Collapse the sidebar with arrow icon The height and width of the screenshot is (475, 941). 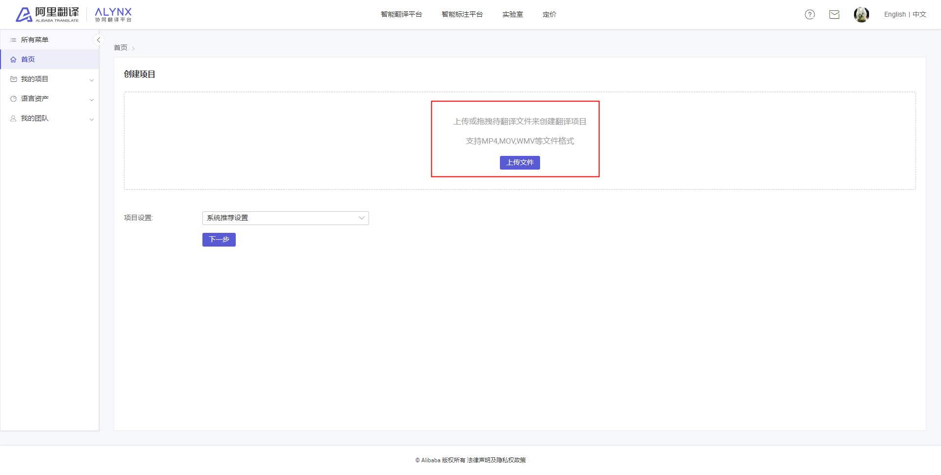coord(99,40)
